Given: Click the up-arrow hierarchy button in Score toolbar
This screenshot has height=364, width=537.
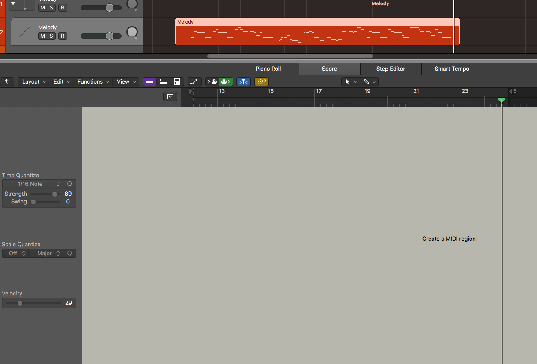Looking at the screenshot, I should [7, 81].
